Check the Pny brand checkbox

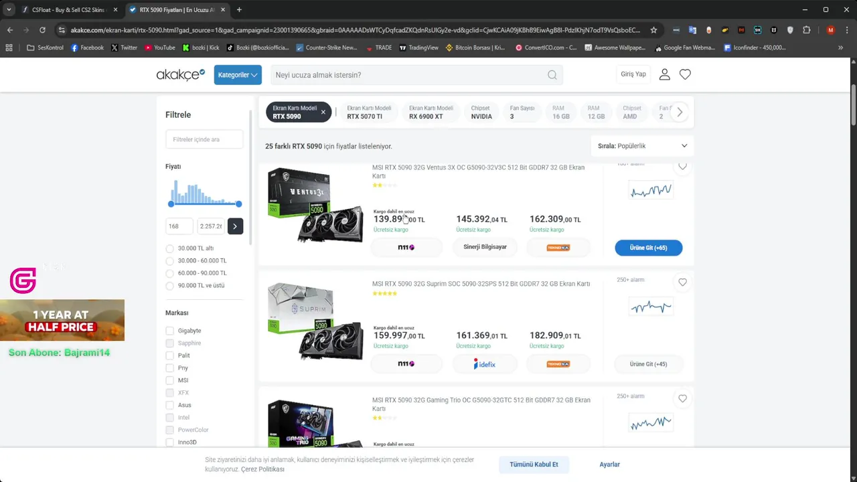click(169, 368)
